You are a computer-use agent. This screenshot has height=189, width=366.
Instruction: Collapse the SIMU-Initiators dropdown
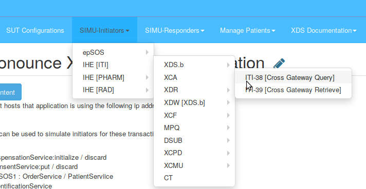click(104, 30)
